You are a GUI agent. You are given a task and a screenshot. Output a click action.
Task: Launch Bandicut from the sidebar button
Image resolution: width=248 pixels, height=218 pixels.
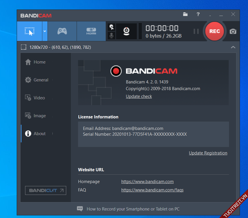click(x=46, y=191)
